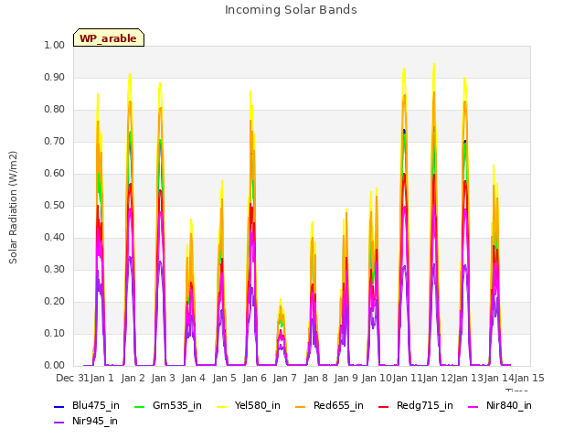Click the Jan 8 x-axis date label
The height and width of the screenshot is (439, 585).
[315, 378]
